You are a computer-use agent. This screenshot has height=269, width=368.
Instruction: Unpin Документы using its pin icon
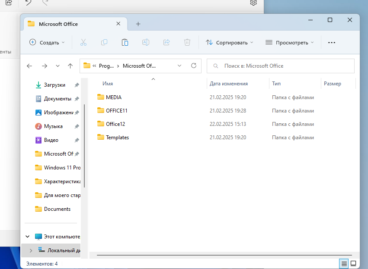[x=77, y=99]
